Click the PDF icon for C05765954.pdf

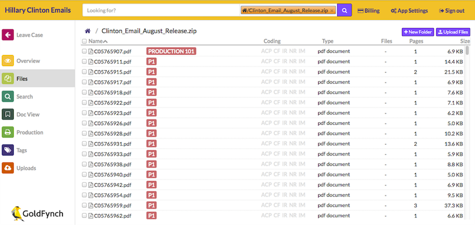[x=90, y=195]
